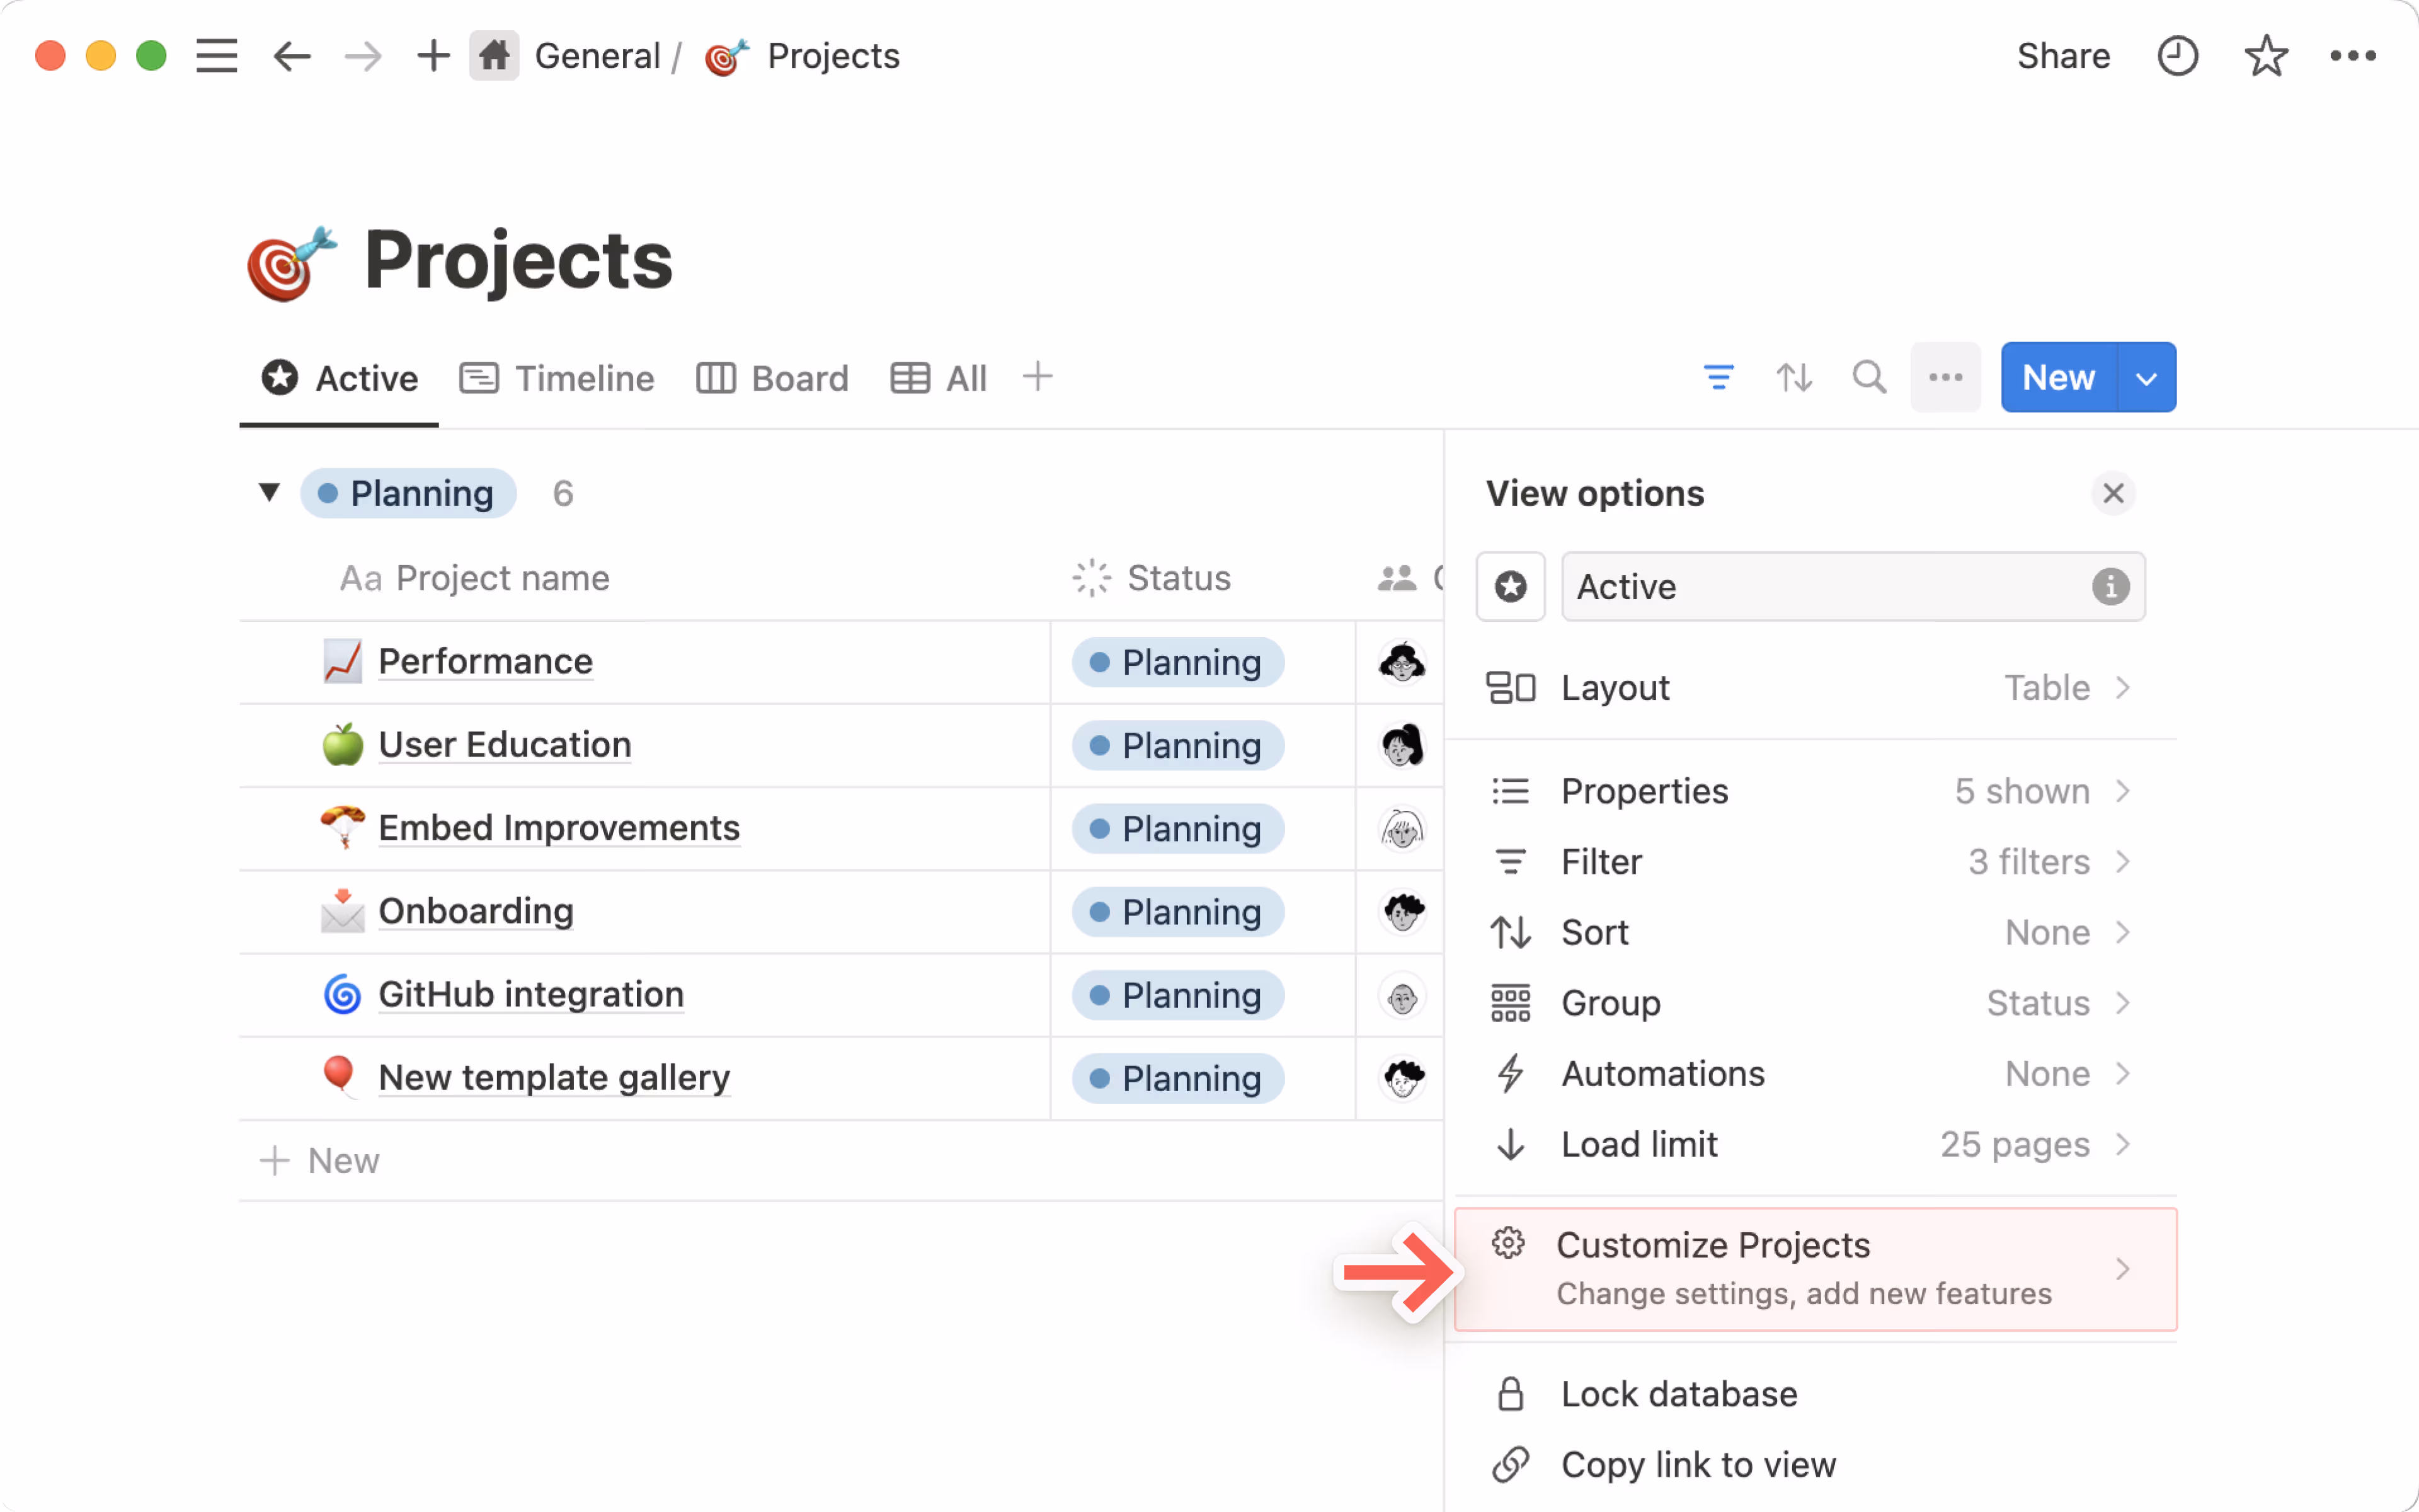This screenshot has height=1512, width=2419.
Task: Open the filter icon above the table
Action: [x=1718, y=377]
